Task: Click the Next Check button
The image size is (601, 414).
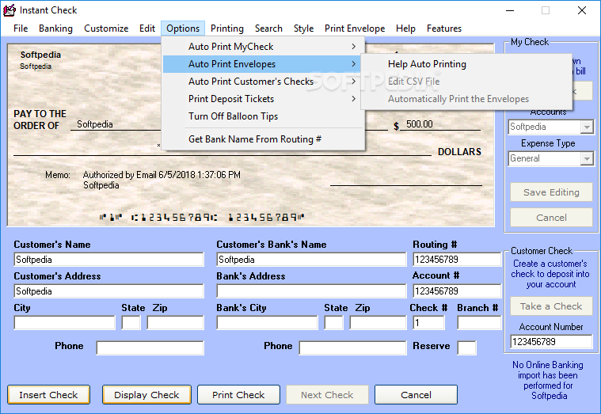Action: tap(327, 395)
